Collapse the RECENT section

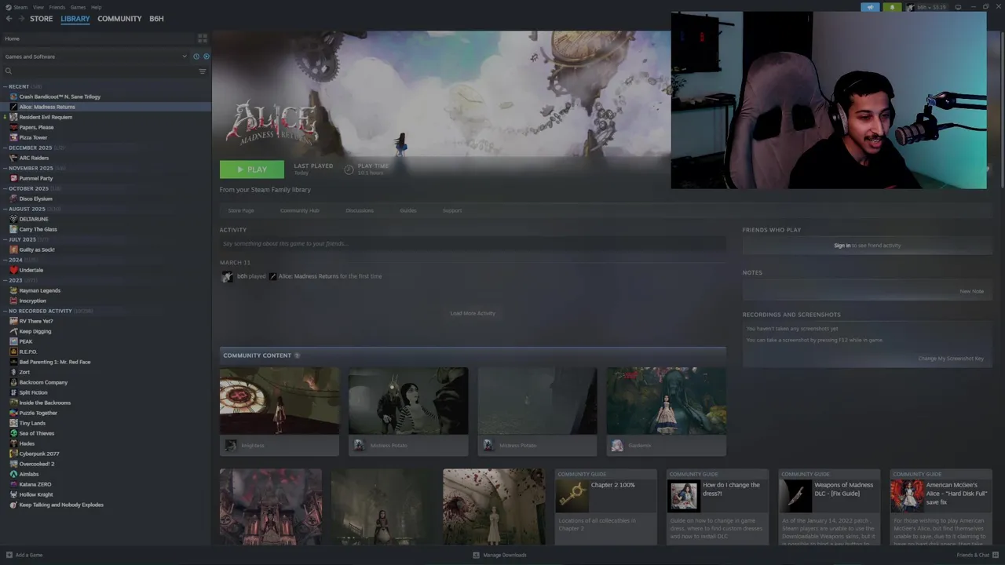(5, 86)
